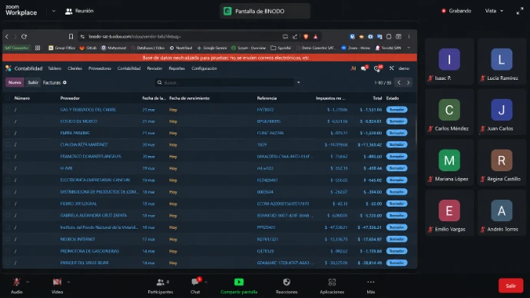Open the PROMOTORA DE GASOLINERAS bill
The image size is (530, 298).
pos(90,251)
